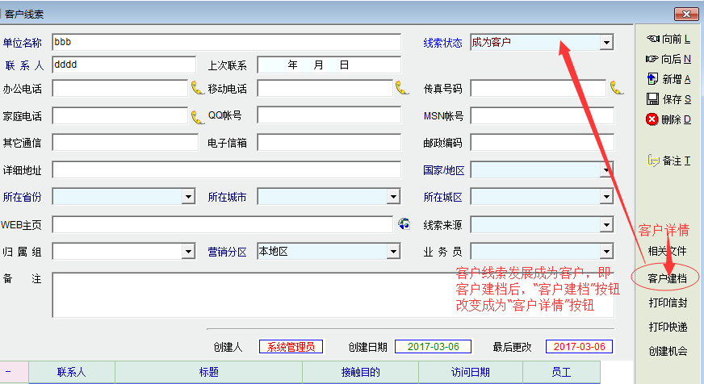
Task: Click the 访问日期 column header
Action: [x=470, y=372]
